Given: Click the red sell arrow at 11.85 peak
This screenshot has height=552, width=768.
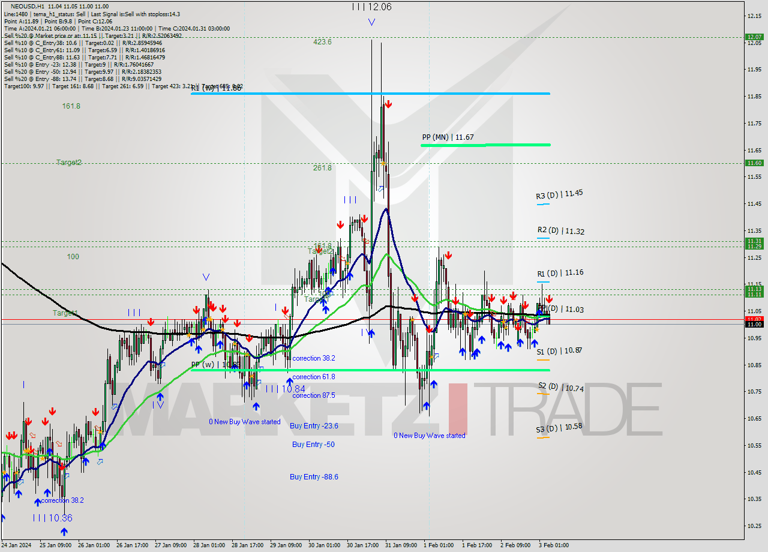Looking at the screenshot, I should [388, 104].
